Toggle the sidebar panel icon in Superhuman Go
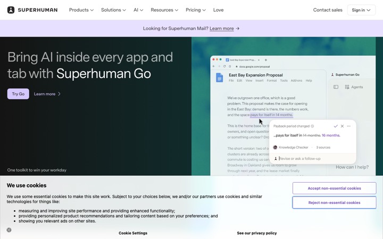The image size is (383, 239). click(x=336, y=87)
